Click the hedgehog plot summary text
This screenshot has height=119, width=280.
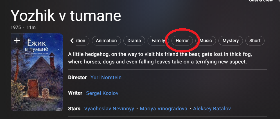pyautogui.click(x=160, y=58)
